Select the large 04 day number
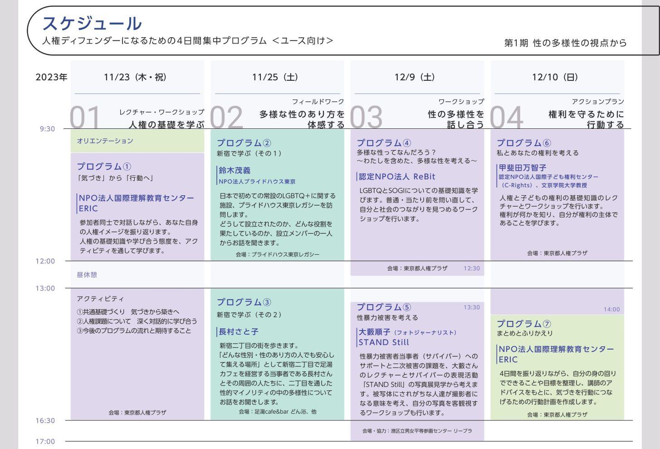Viewport: 660px width, 449px height. [507, 117]
